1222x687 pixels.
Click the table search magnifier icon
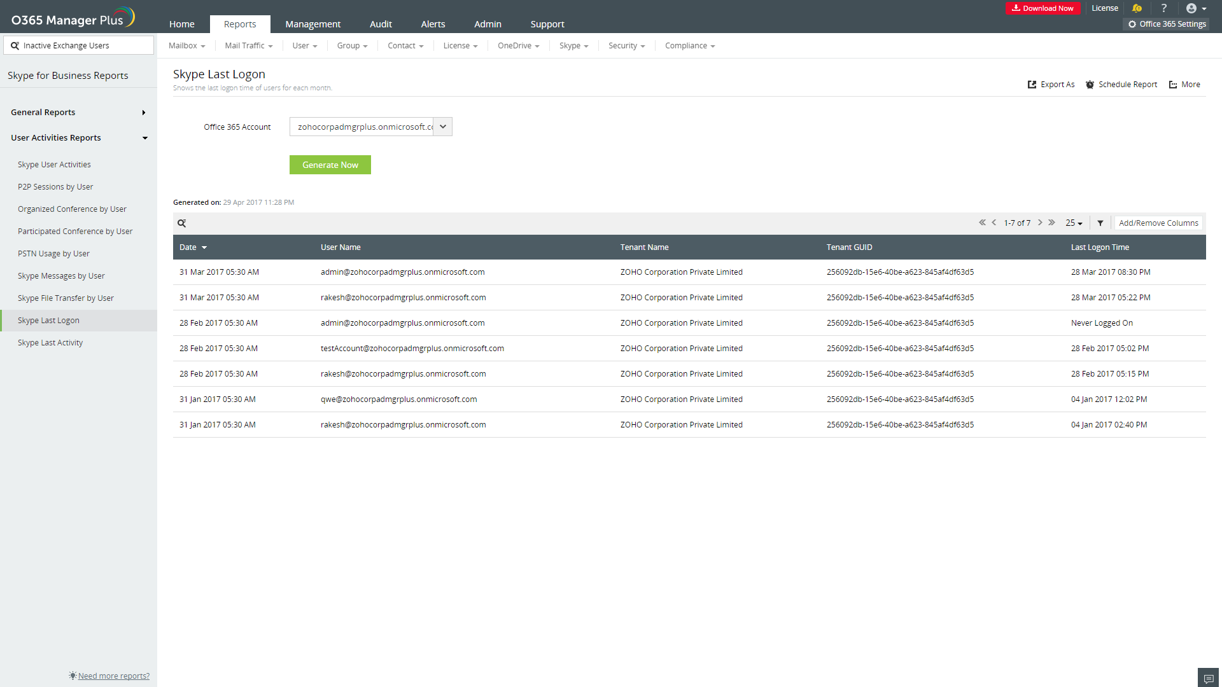point(182,223)
